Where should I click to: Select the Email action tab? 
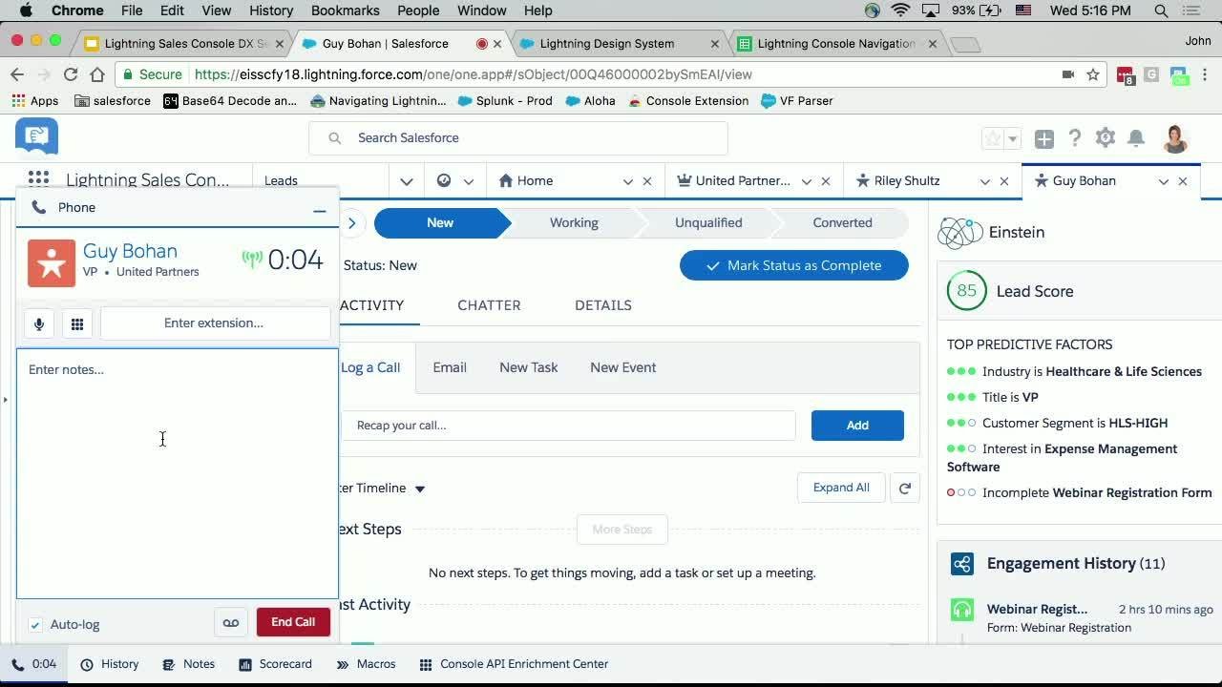pos(450,367)
